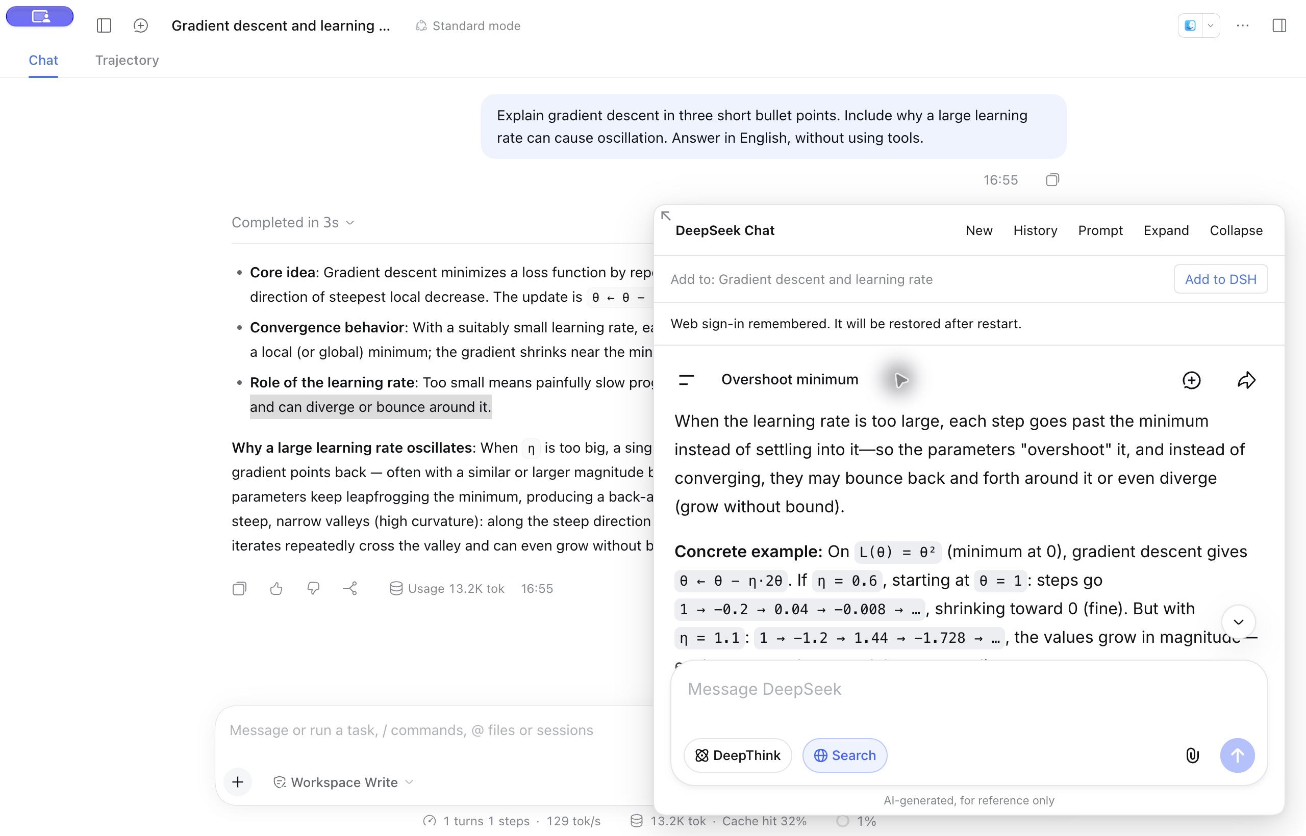Switch to the Trajectory tab
Screen dimensions: 1306x836
pyautogui.click(x=127, y=60)
